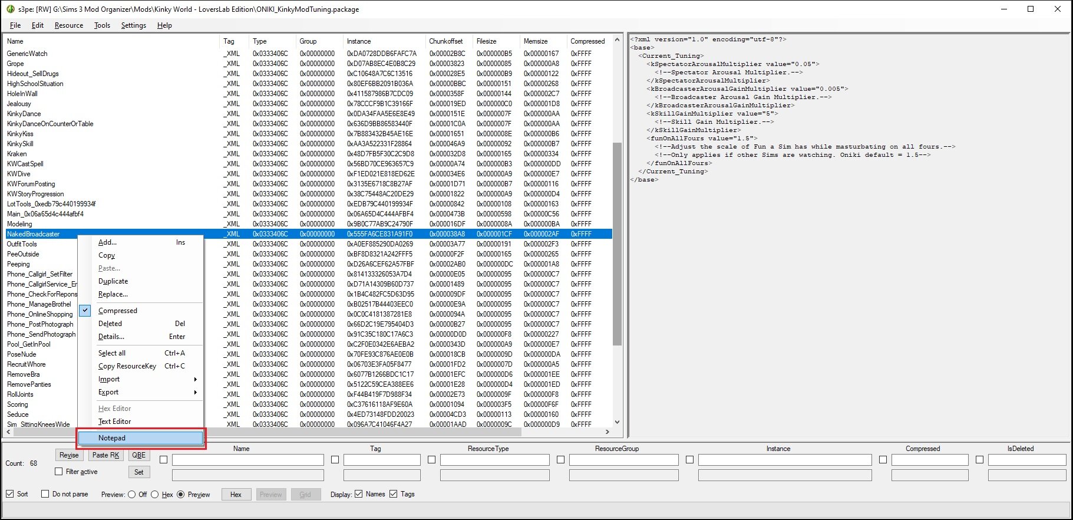This screenshot has width=1073, height=520.
Task: Sort list by the Instance column header
Action: 384,41
